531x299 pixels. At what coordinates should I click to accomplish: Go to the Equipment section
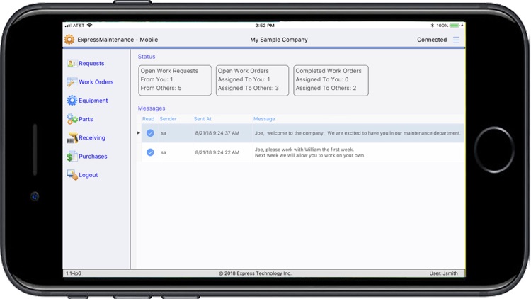coord(93,101)
